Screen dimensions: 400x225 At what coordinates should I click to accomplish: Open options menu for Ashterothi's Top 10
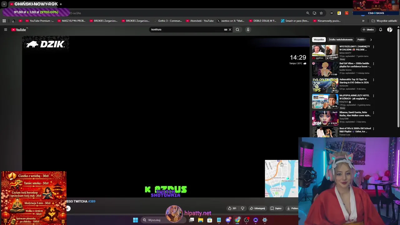point(373,80)
